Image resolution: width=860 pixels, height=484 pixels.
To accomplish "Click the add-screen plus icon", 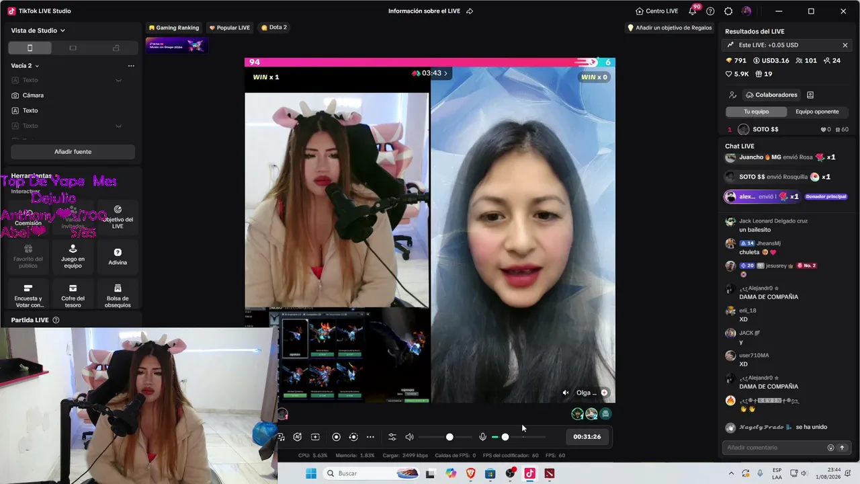I will (315, 437).
